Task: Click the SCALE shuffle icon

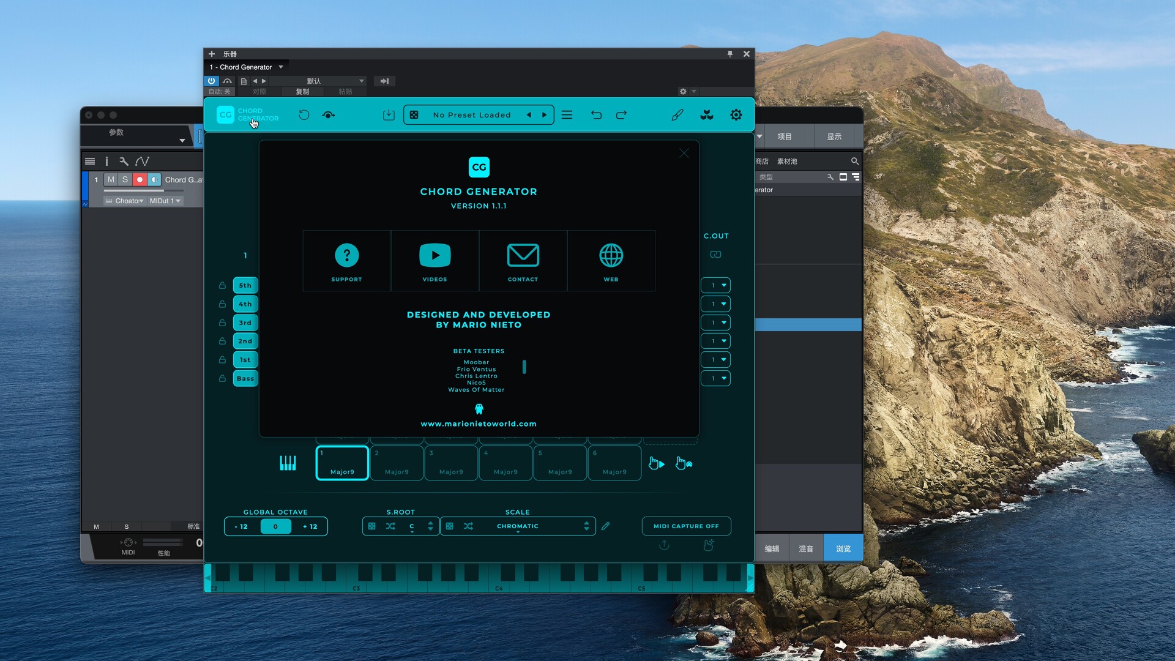Action: coord(468,526)
